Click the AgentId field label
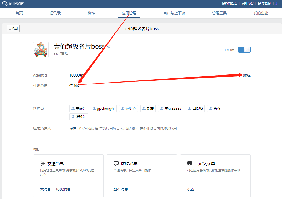 coord(40,75)
